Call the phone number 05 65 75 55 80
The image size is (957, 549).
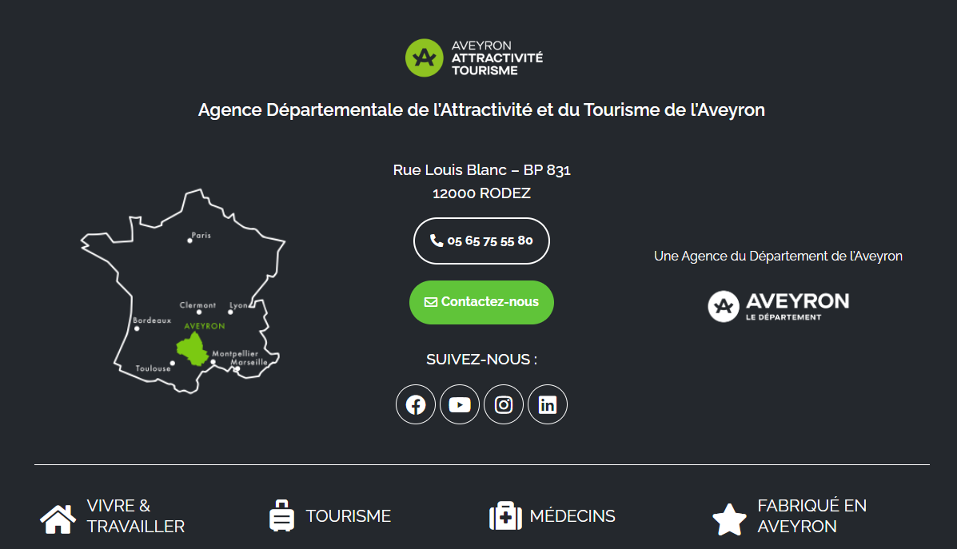481,241
